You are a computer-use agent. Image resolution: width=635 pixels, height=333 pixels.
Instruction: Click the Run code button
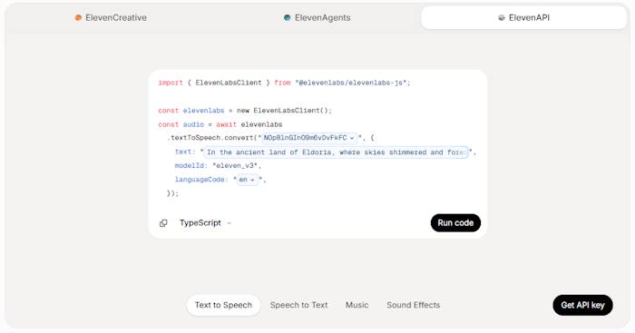[455, 223]
